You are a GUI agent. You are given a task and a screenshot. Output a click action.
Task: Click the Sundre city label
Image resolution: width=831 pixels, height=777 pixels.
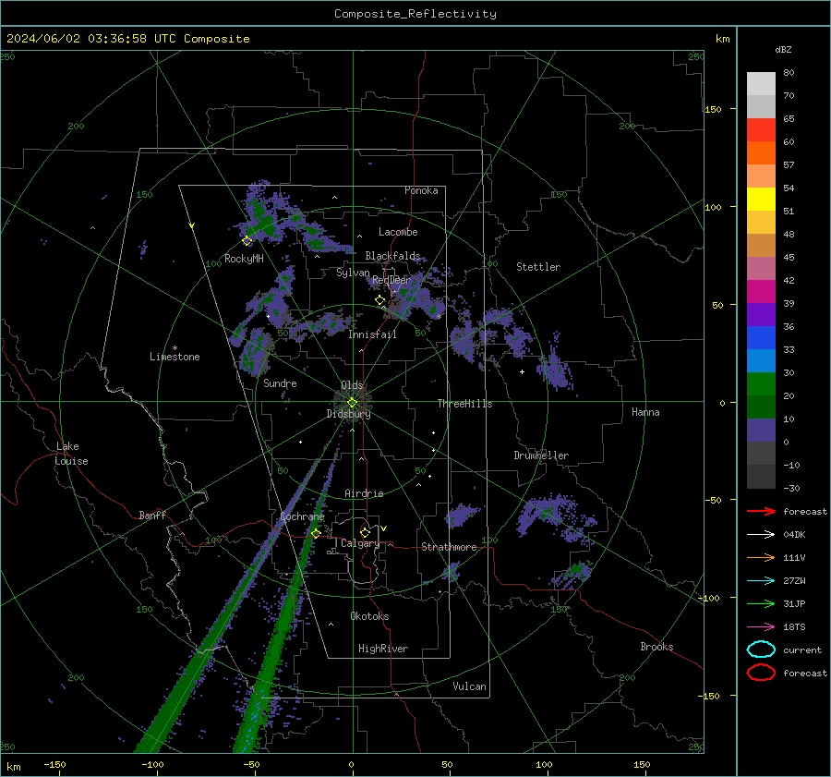pyautogui.click(x=281, y=383)
